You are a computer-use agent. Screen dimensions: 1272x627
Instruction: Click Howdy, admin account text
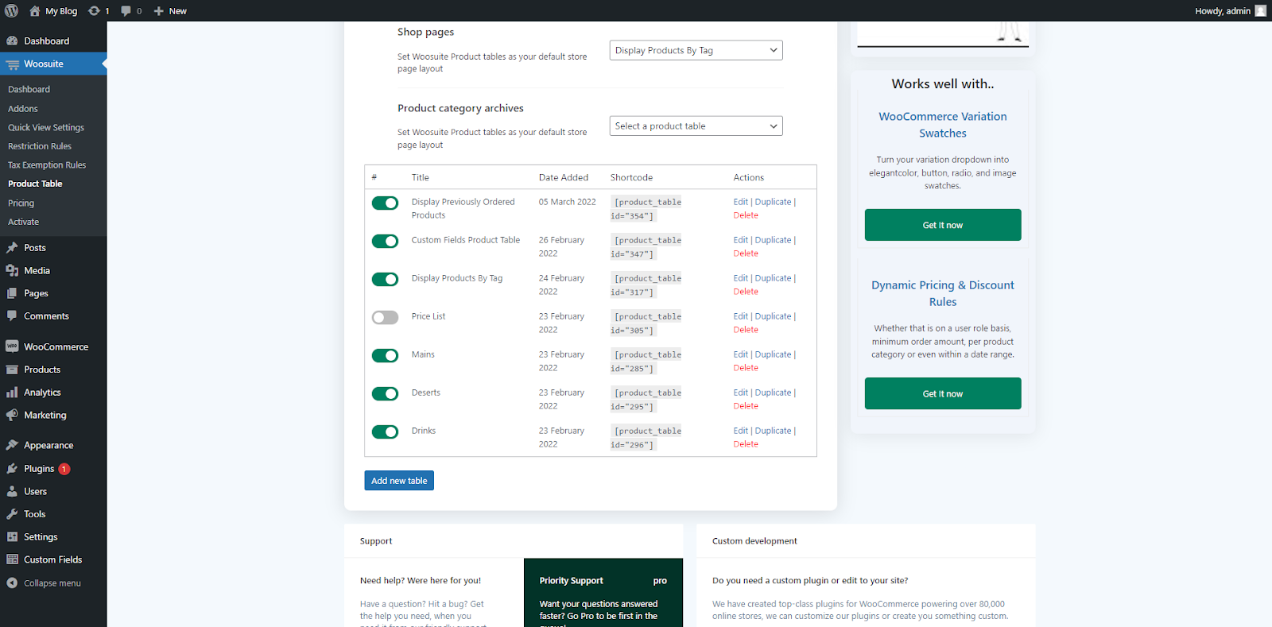1223,11
